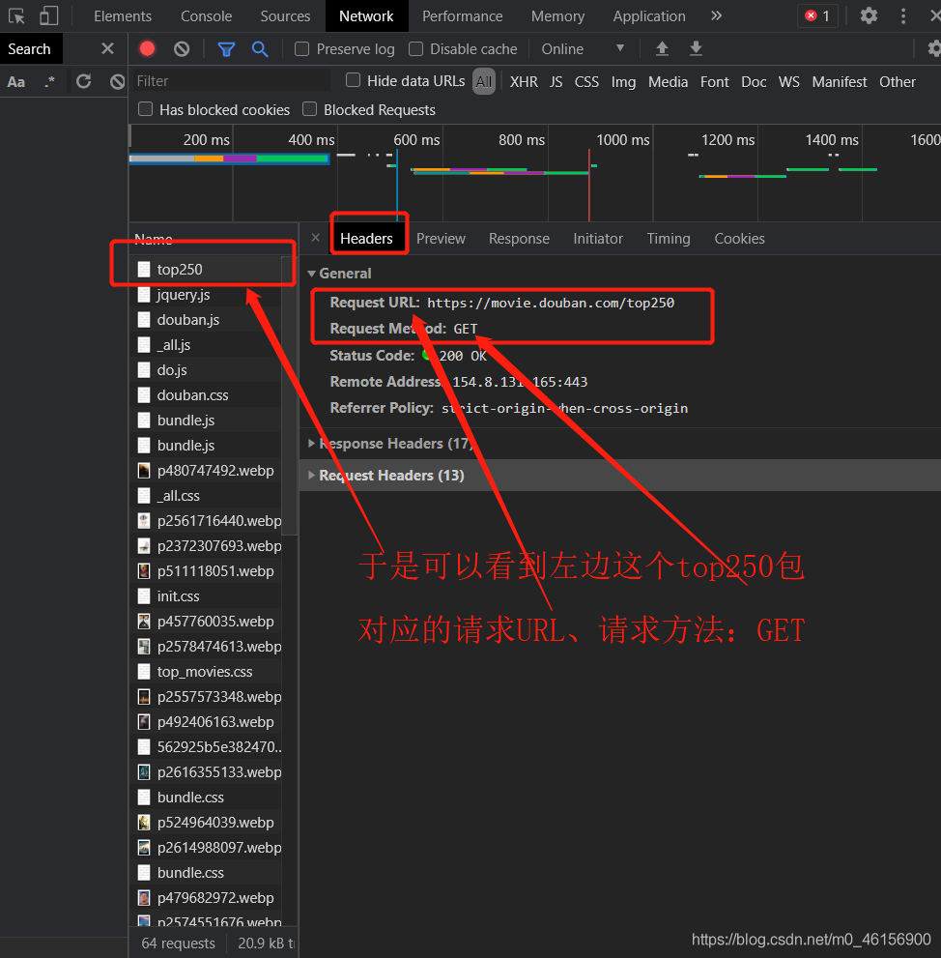The height and width of the screenshot is (958, 941).
Task: Open the Online throttling dropdown
Action: (584, 49)
